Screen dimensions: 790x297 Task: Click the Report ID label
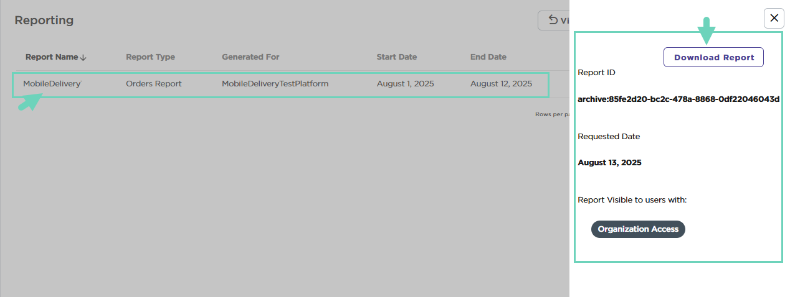coord(596,73)
